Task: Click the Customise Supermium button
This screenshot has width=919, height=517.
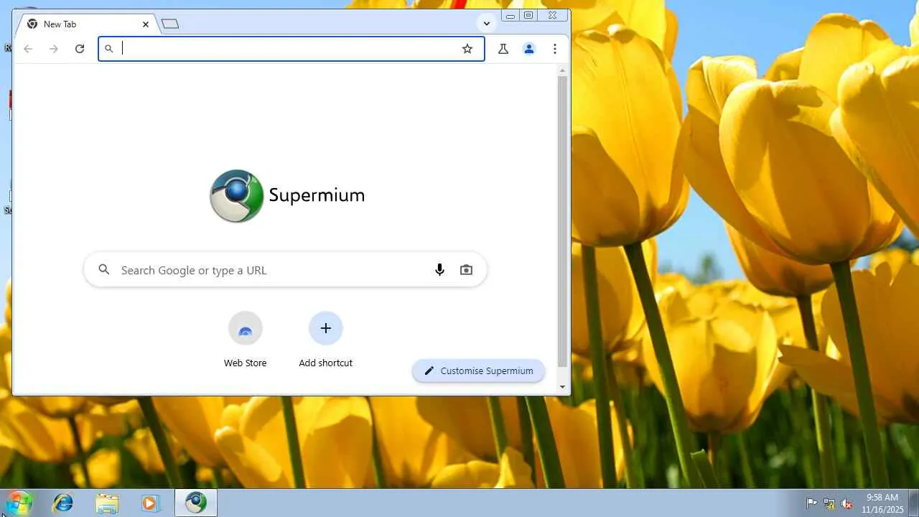Action: tap(478, 371)
